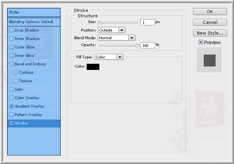
Task: Open the black stroke color swatch
Action: click(x=93, y=67)
